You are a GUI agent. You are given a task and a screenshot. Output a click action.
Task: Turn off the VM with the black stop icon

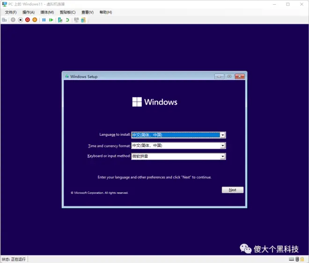20,20
